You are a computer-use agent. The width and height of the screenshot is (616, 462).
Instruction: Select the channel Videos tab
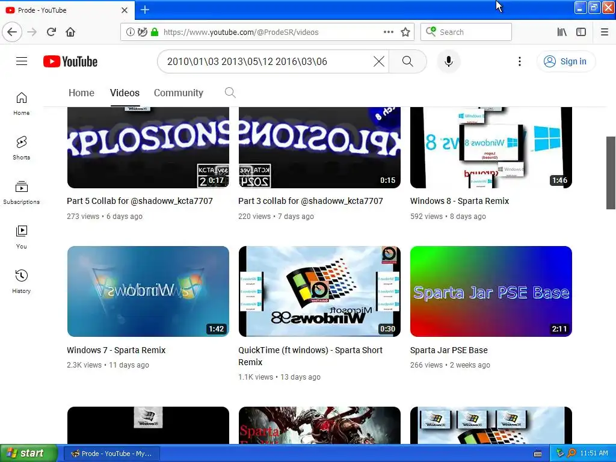coord(125,93)
